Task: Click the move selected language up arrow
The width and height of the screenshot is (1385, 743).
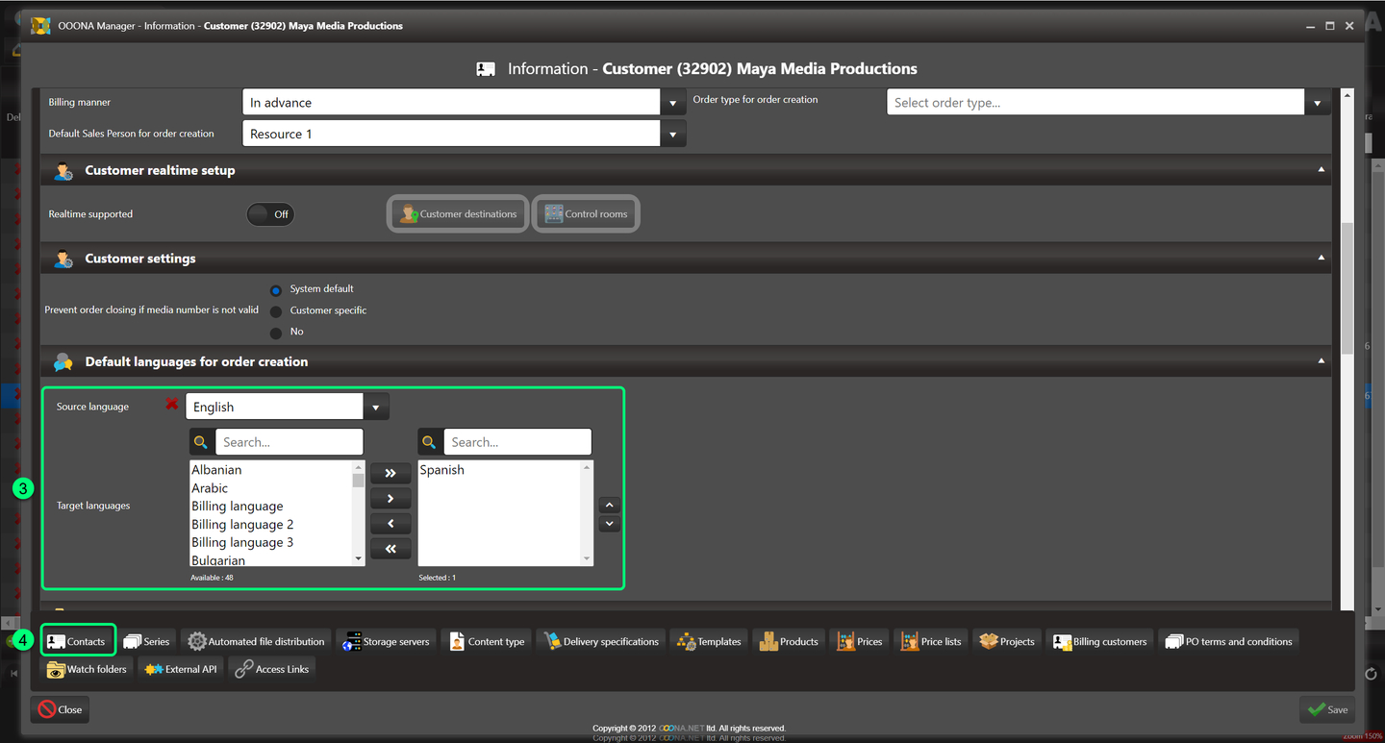Action: [x=609, y=505]
